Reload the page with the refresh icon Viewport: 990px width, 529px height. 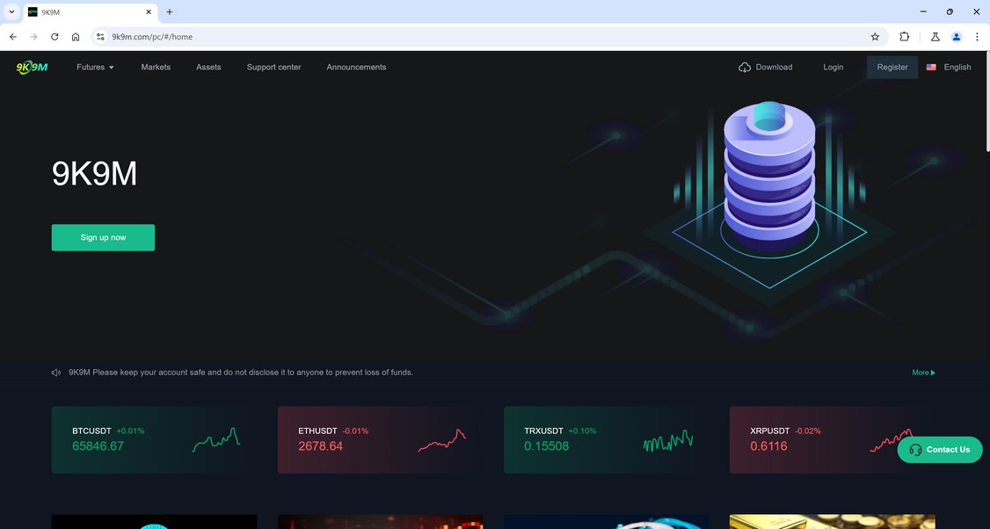(x=54, y=37)
